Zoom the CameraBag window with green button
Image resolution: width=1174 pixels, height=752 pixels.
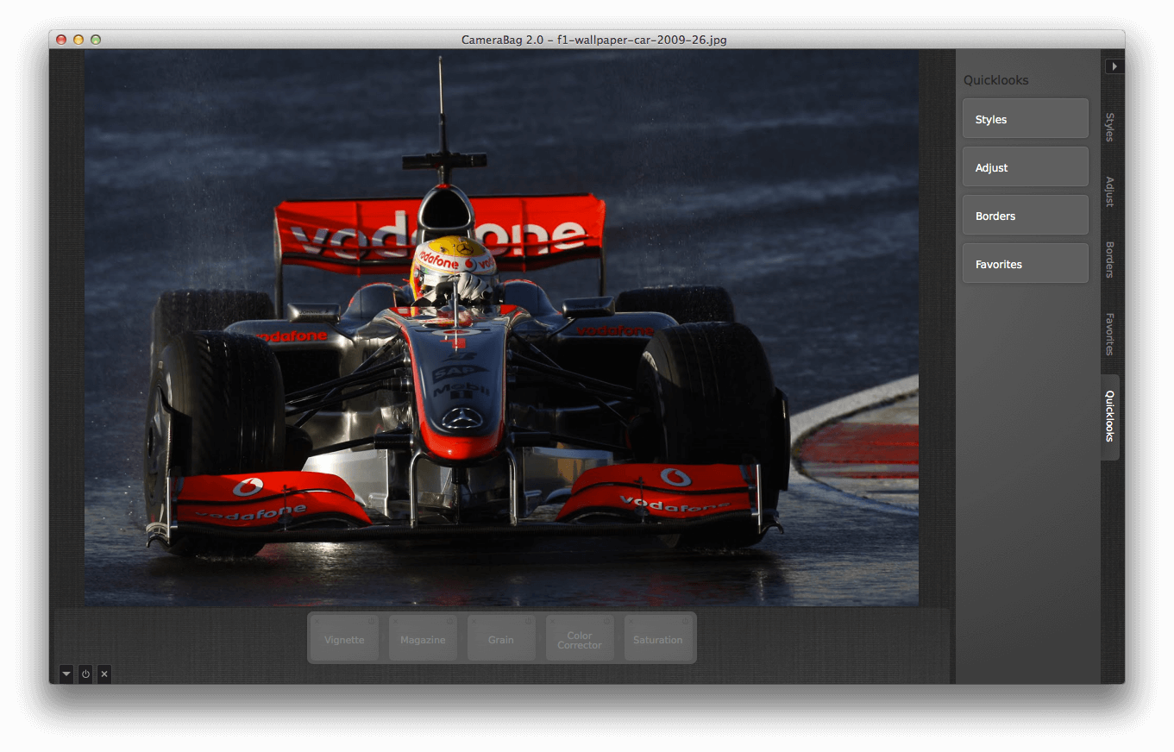click(96, 40)
